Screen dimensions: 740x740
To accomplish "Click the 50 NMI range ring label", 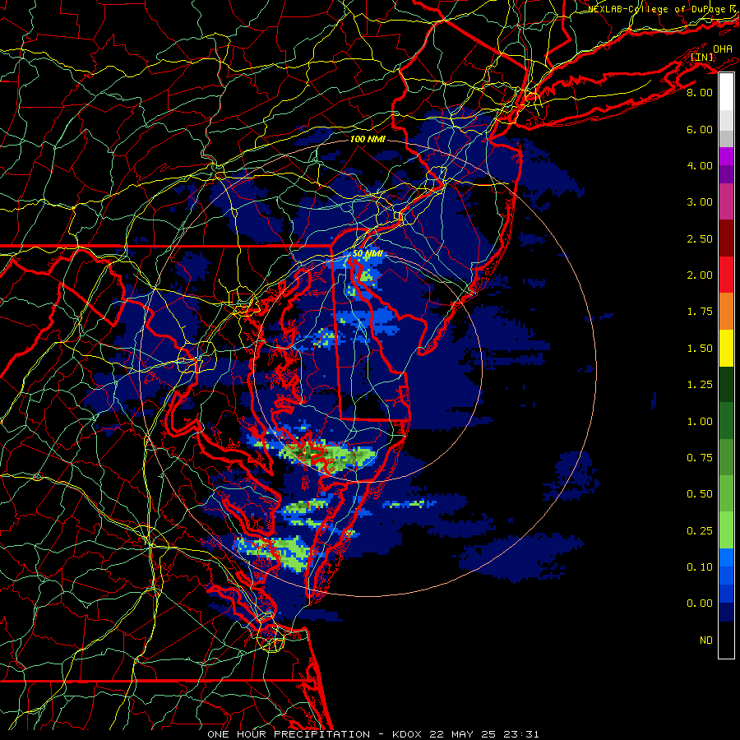I will click(x=368, y=253).
